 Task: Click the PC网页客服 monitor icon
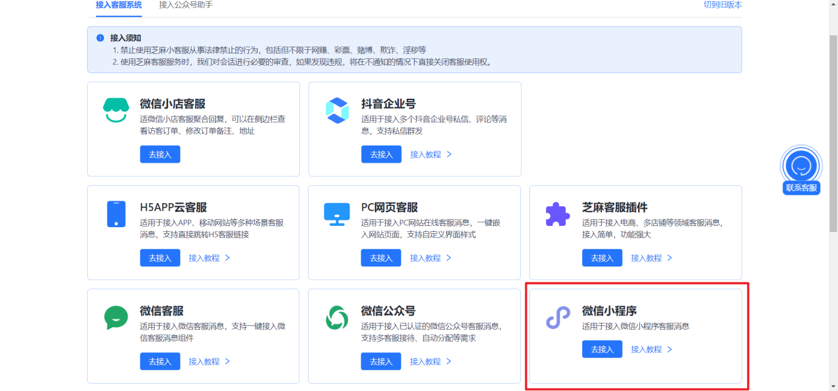click(x=337, y=213)
